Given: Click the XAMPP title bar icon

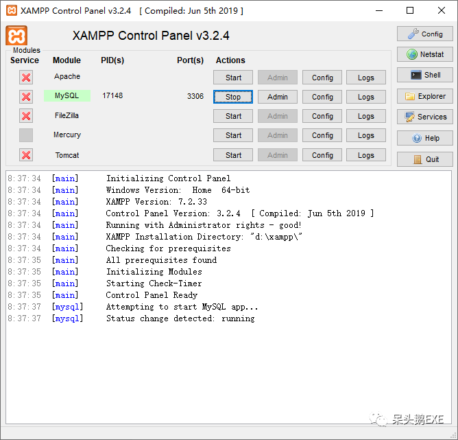Looking at the screenshot, I should pyautogui.click(x=12, y=10).
